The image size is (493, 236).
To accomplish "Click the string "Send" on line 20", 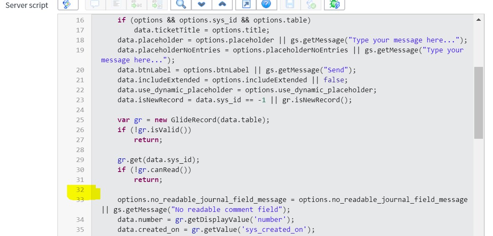I will [x=335, y=70].
